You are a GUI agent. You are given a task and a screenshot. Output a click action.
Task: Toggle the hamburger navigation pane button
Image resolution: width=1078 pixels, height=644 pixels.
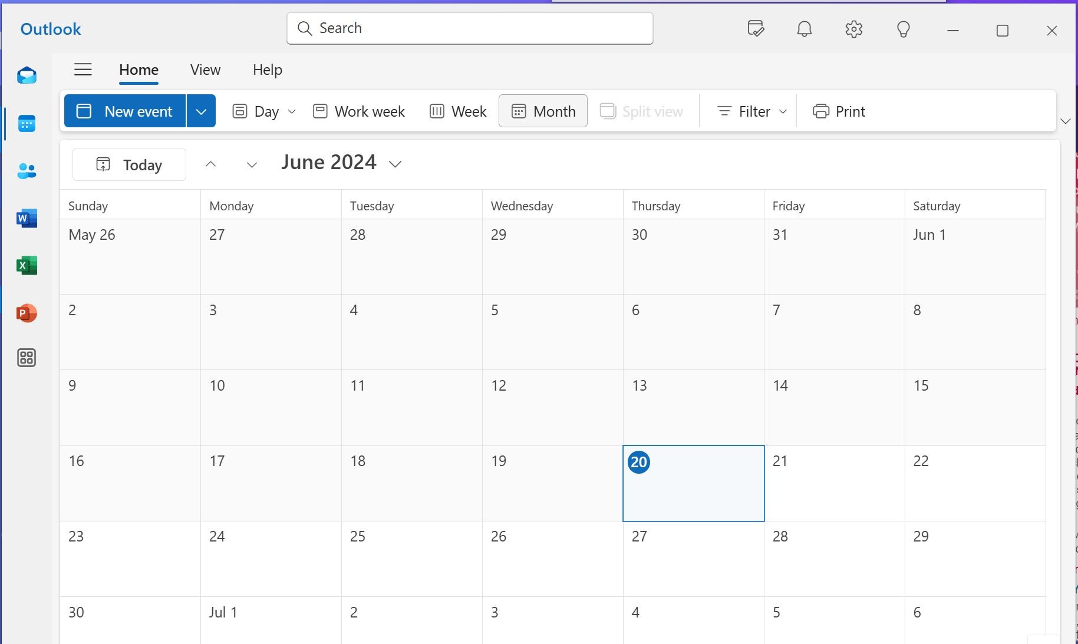click(x=83, y=70)
